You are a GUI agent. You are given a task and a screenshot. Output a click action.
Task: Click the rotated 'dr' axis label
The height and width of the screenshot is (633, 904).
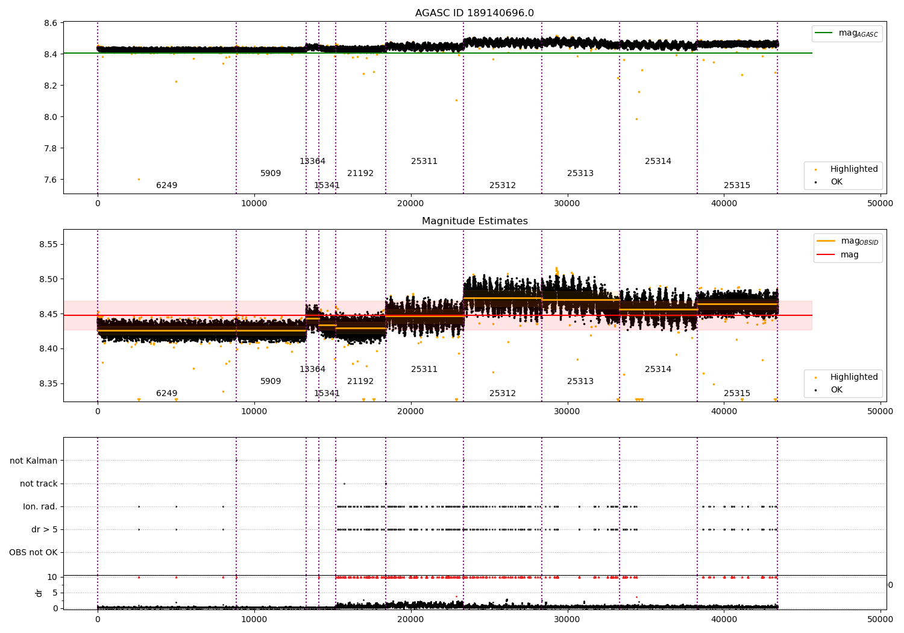[39, 593]
